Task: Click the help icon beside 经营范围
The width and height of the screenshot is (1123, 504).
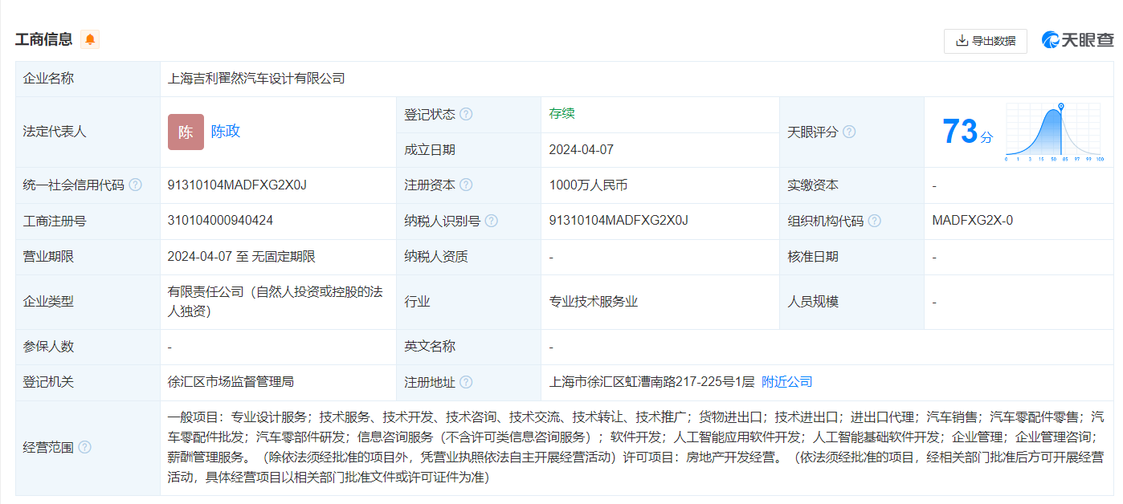Action: pyautogui.click(x=84, y=447)
